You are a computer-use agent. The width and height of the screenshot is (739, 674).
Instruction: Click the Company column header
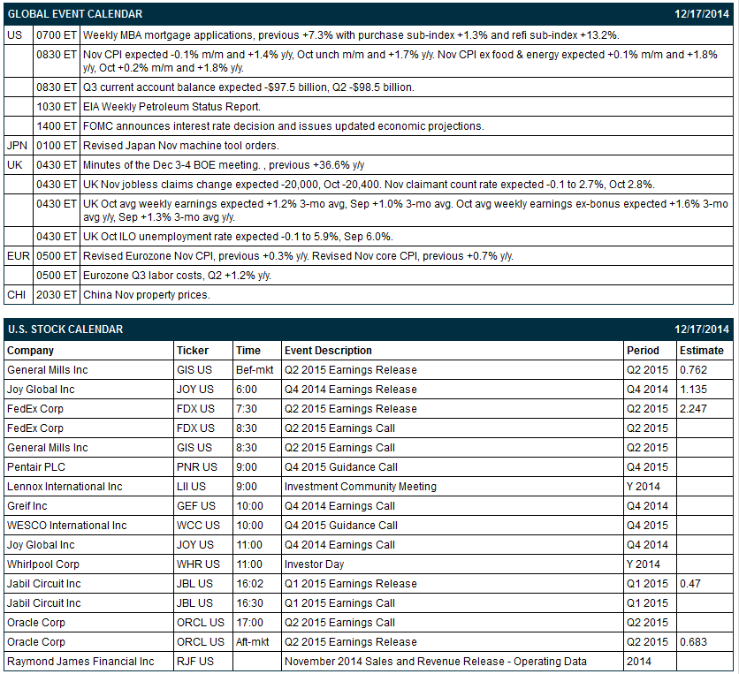tap(31, 351)
